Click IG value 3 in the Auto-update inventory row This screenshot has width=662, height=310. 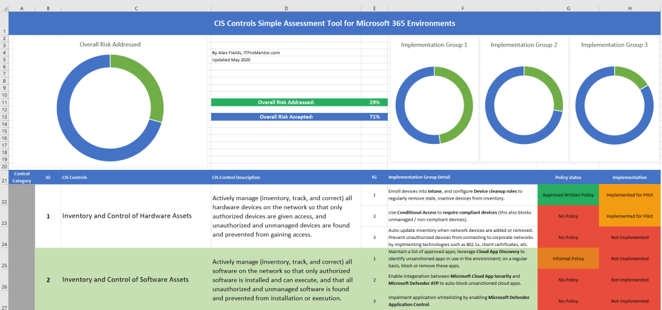click(x=374, y=237)
